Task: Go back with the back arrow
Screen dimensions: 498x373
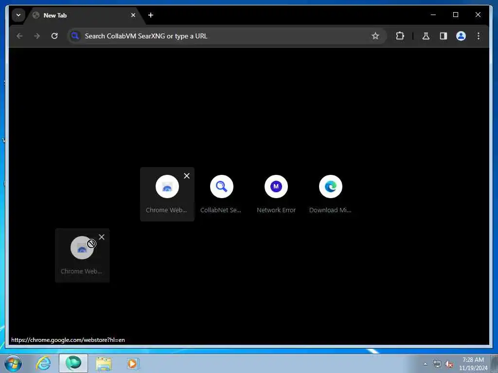Action: tap(19, 36)
